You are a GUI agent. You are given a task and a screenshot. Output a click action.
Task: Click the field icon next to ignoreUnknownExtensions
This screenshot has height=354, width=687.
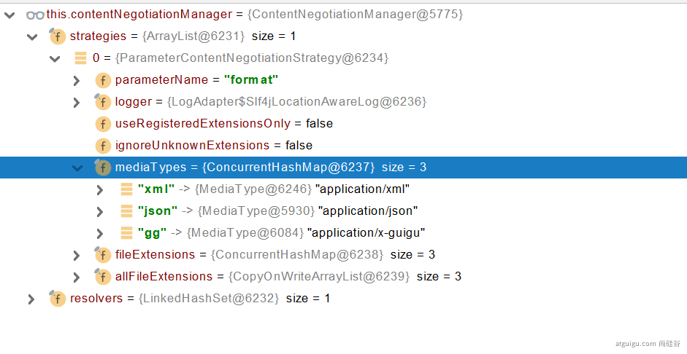tap(103, 146)
